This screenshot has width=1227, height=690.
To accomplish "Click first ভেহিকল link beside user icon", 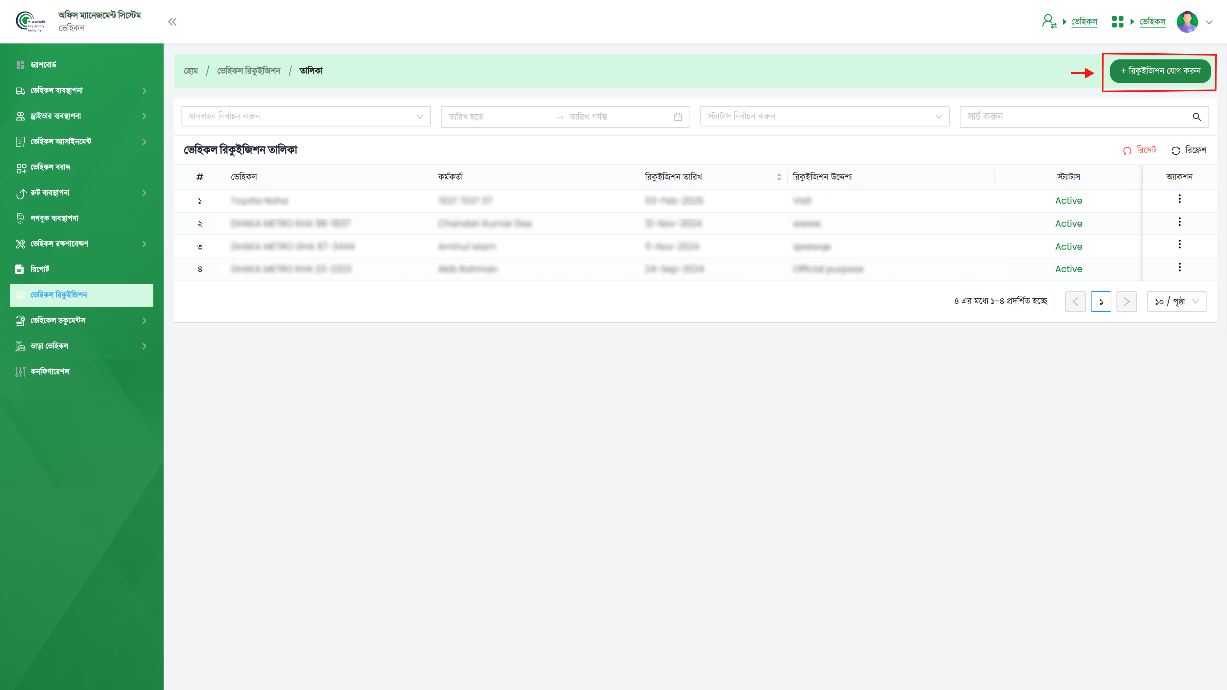I will pos(1084,21).
